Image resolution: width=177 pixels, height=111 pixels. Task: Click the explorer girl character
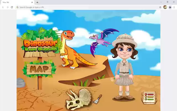pos(124,67)
